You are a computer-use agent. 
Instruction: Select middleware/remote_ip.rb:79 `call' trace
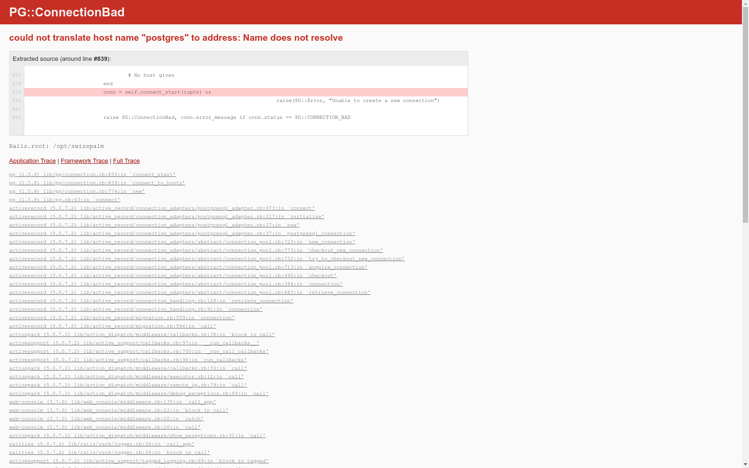coord(128,385)
